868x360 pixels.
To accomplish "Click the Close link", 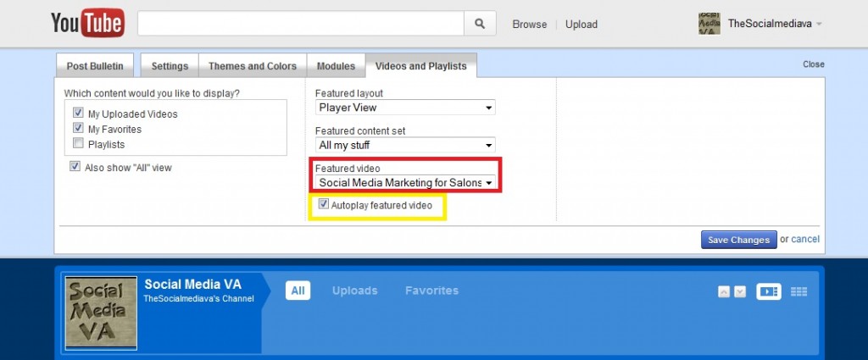I will pyautogui.click(x=814, y=64).
